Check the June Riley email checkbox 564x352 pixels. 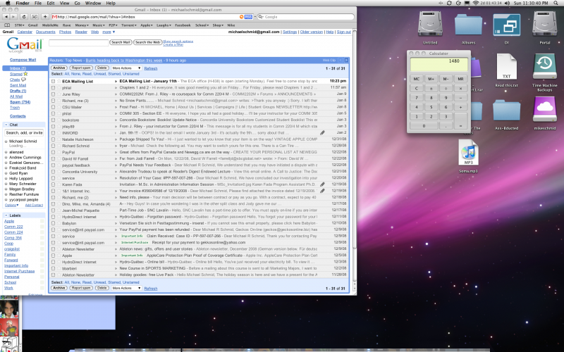click(54, 94)
